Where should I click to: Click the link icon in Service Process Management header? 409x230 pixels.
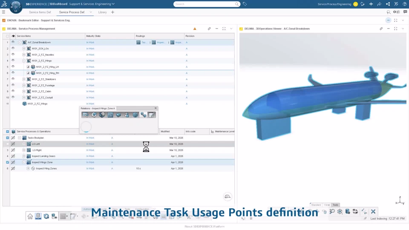209,29
